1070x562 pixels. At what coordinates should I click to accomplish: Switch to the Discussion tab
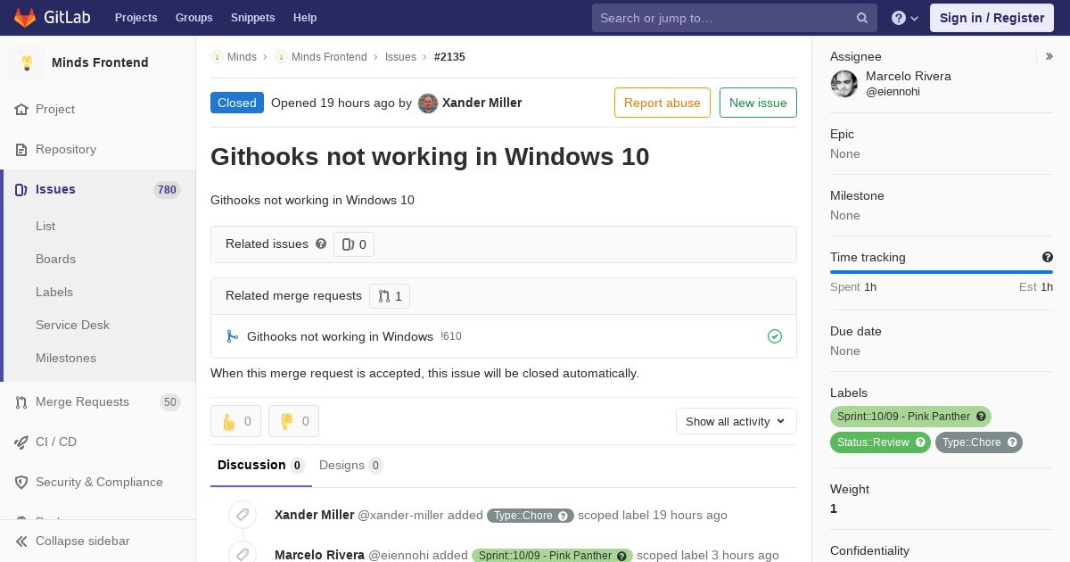[x=261, y=465]
